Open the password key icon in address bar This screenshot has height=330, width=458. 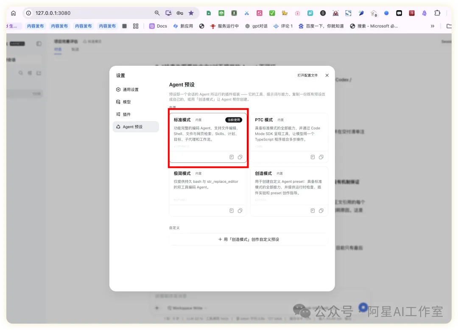(x=180, y=13)
